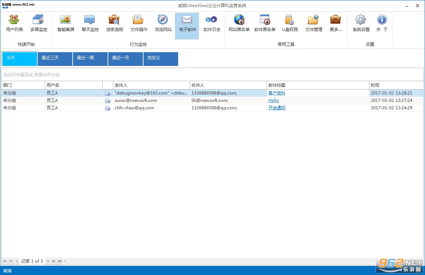Open 泄密追踪 leak tracking
The height and width of the screenshot is (275, 425).
pos(115,23)
